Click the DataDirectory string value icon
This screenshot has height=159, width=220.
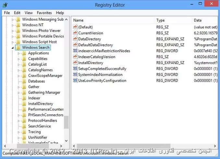click(75, 39)
